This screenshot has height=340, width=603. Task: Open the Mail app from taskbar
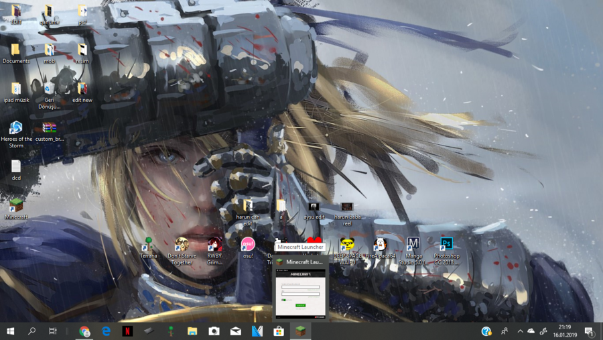[235, 331]
